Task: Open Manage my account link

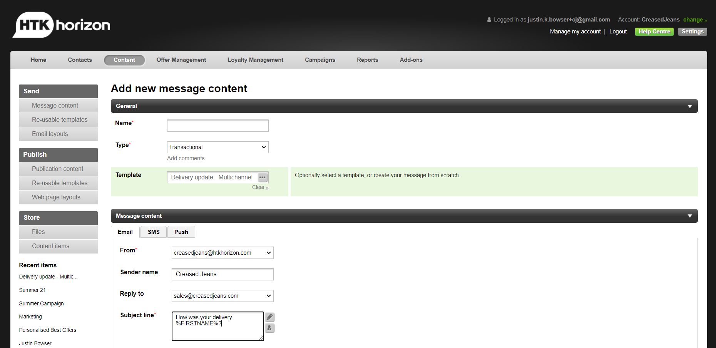Action: pyautogui.click(x=575, y=31)
